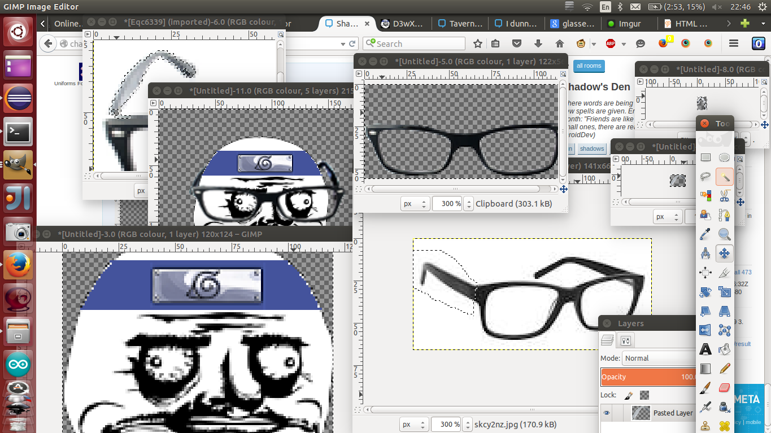The width and height of the screenshot is (771, 433).
Task: Switch to the glasse... Google tab
Action: [572, 24]
